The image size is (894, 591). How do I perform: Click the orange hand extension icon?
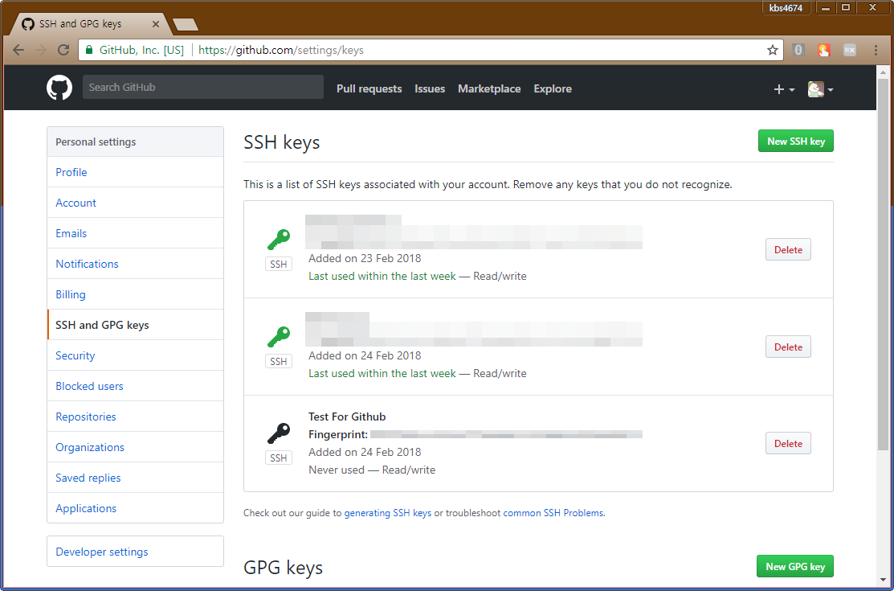click(824, 50)
